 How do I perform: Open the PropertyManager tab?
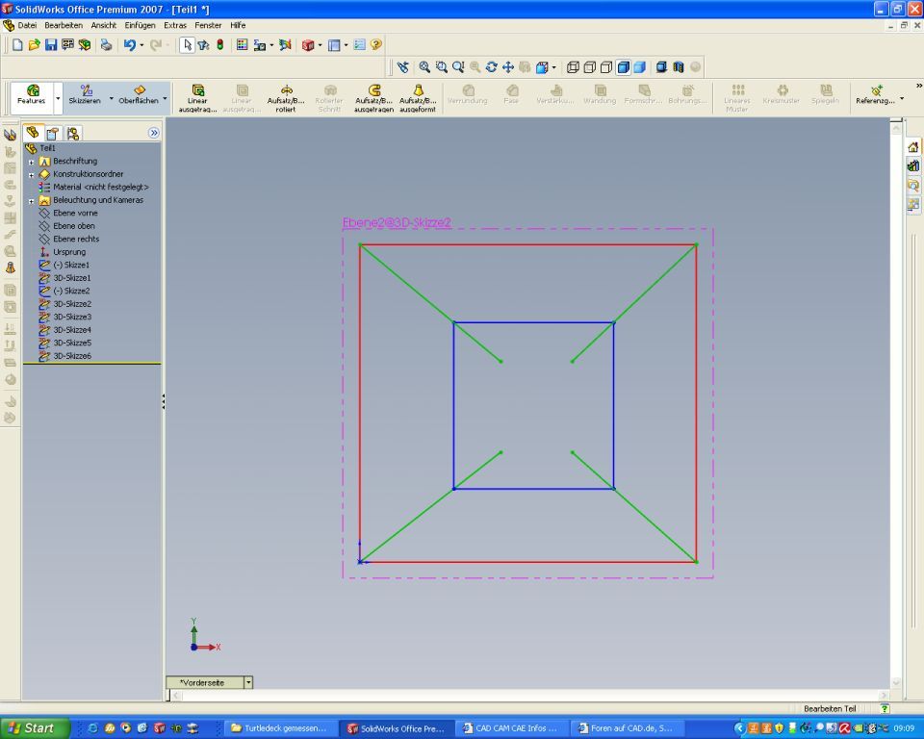(53, 133)
